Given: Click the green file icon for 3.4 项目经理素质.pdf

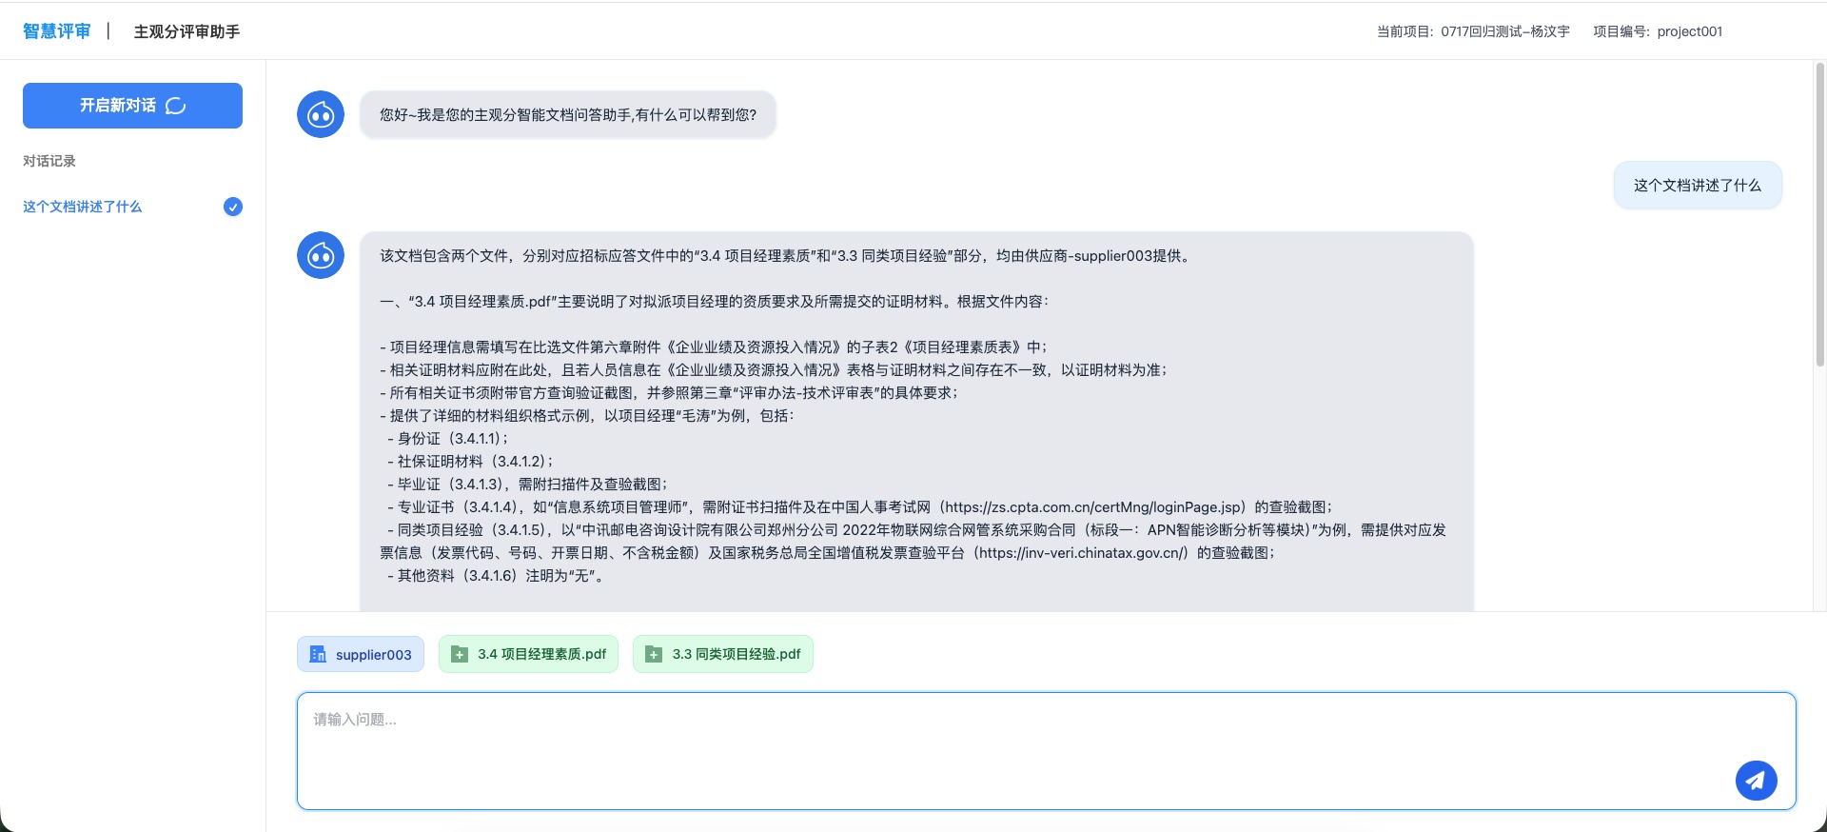Looking at the screenshot, I should (460, 654).
